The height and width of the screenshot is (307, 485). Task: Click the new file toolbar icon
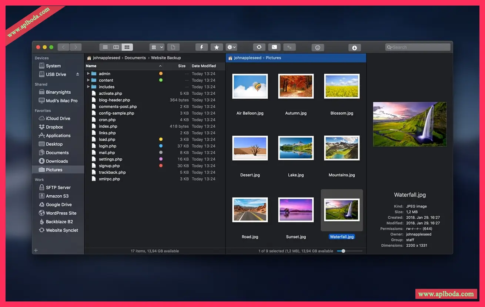tap(173, 47)
